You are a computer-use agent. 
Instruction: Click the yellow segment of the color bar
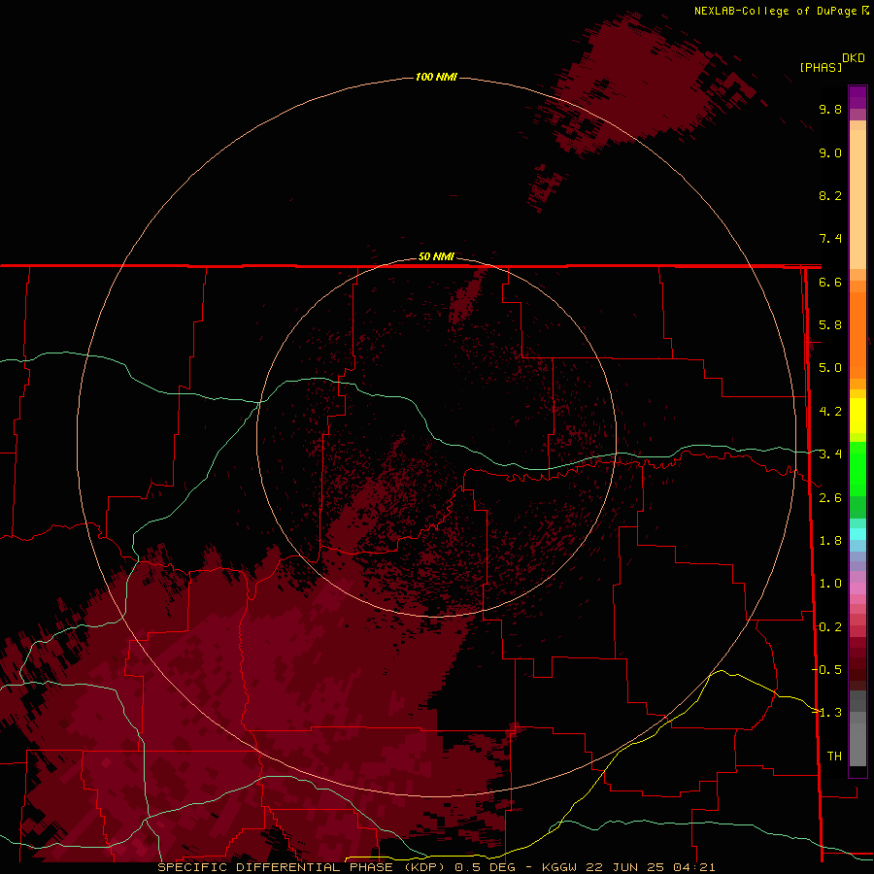857,416
